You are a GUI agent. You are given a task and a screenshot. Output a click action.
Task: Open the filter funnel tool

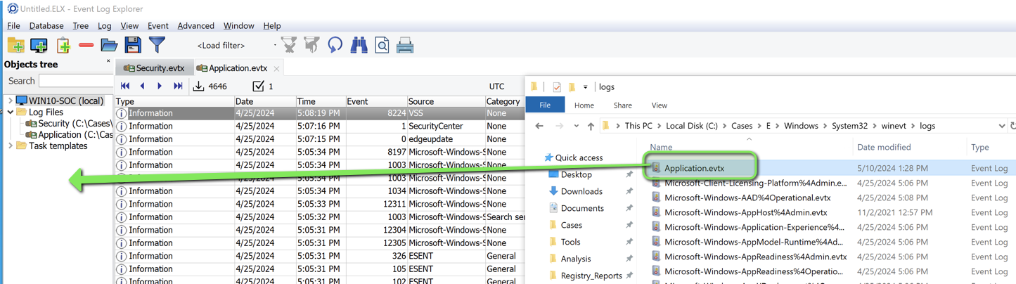tap(157, 46)
